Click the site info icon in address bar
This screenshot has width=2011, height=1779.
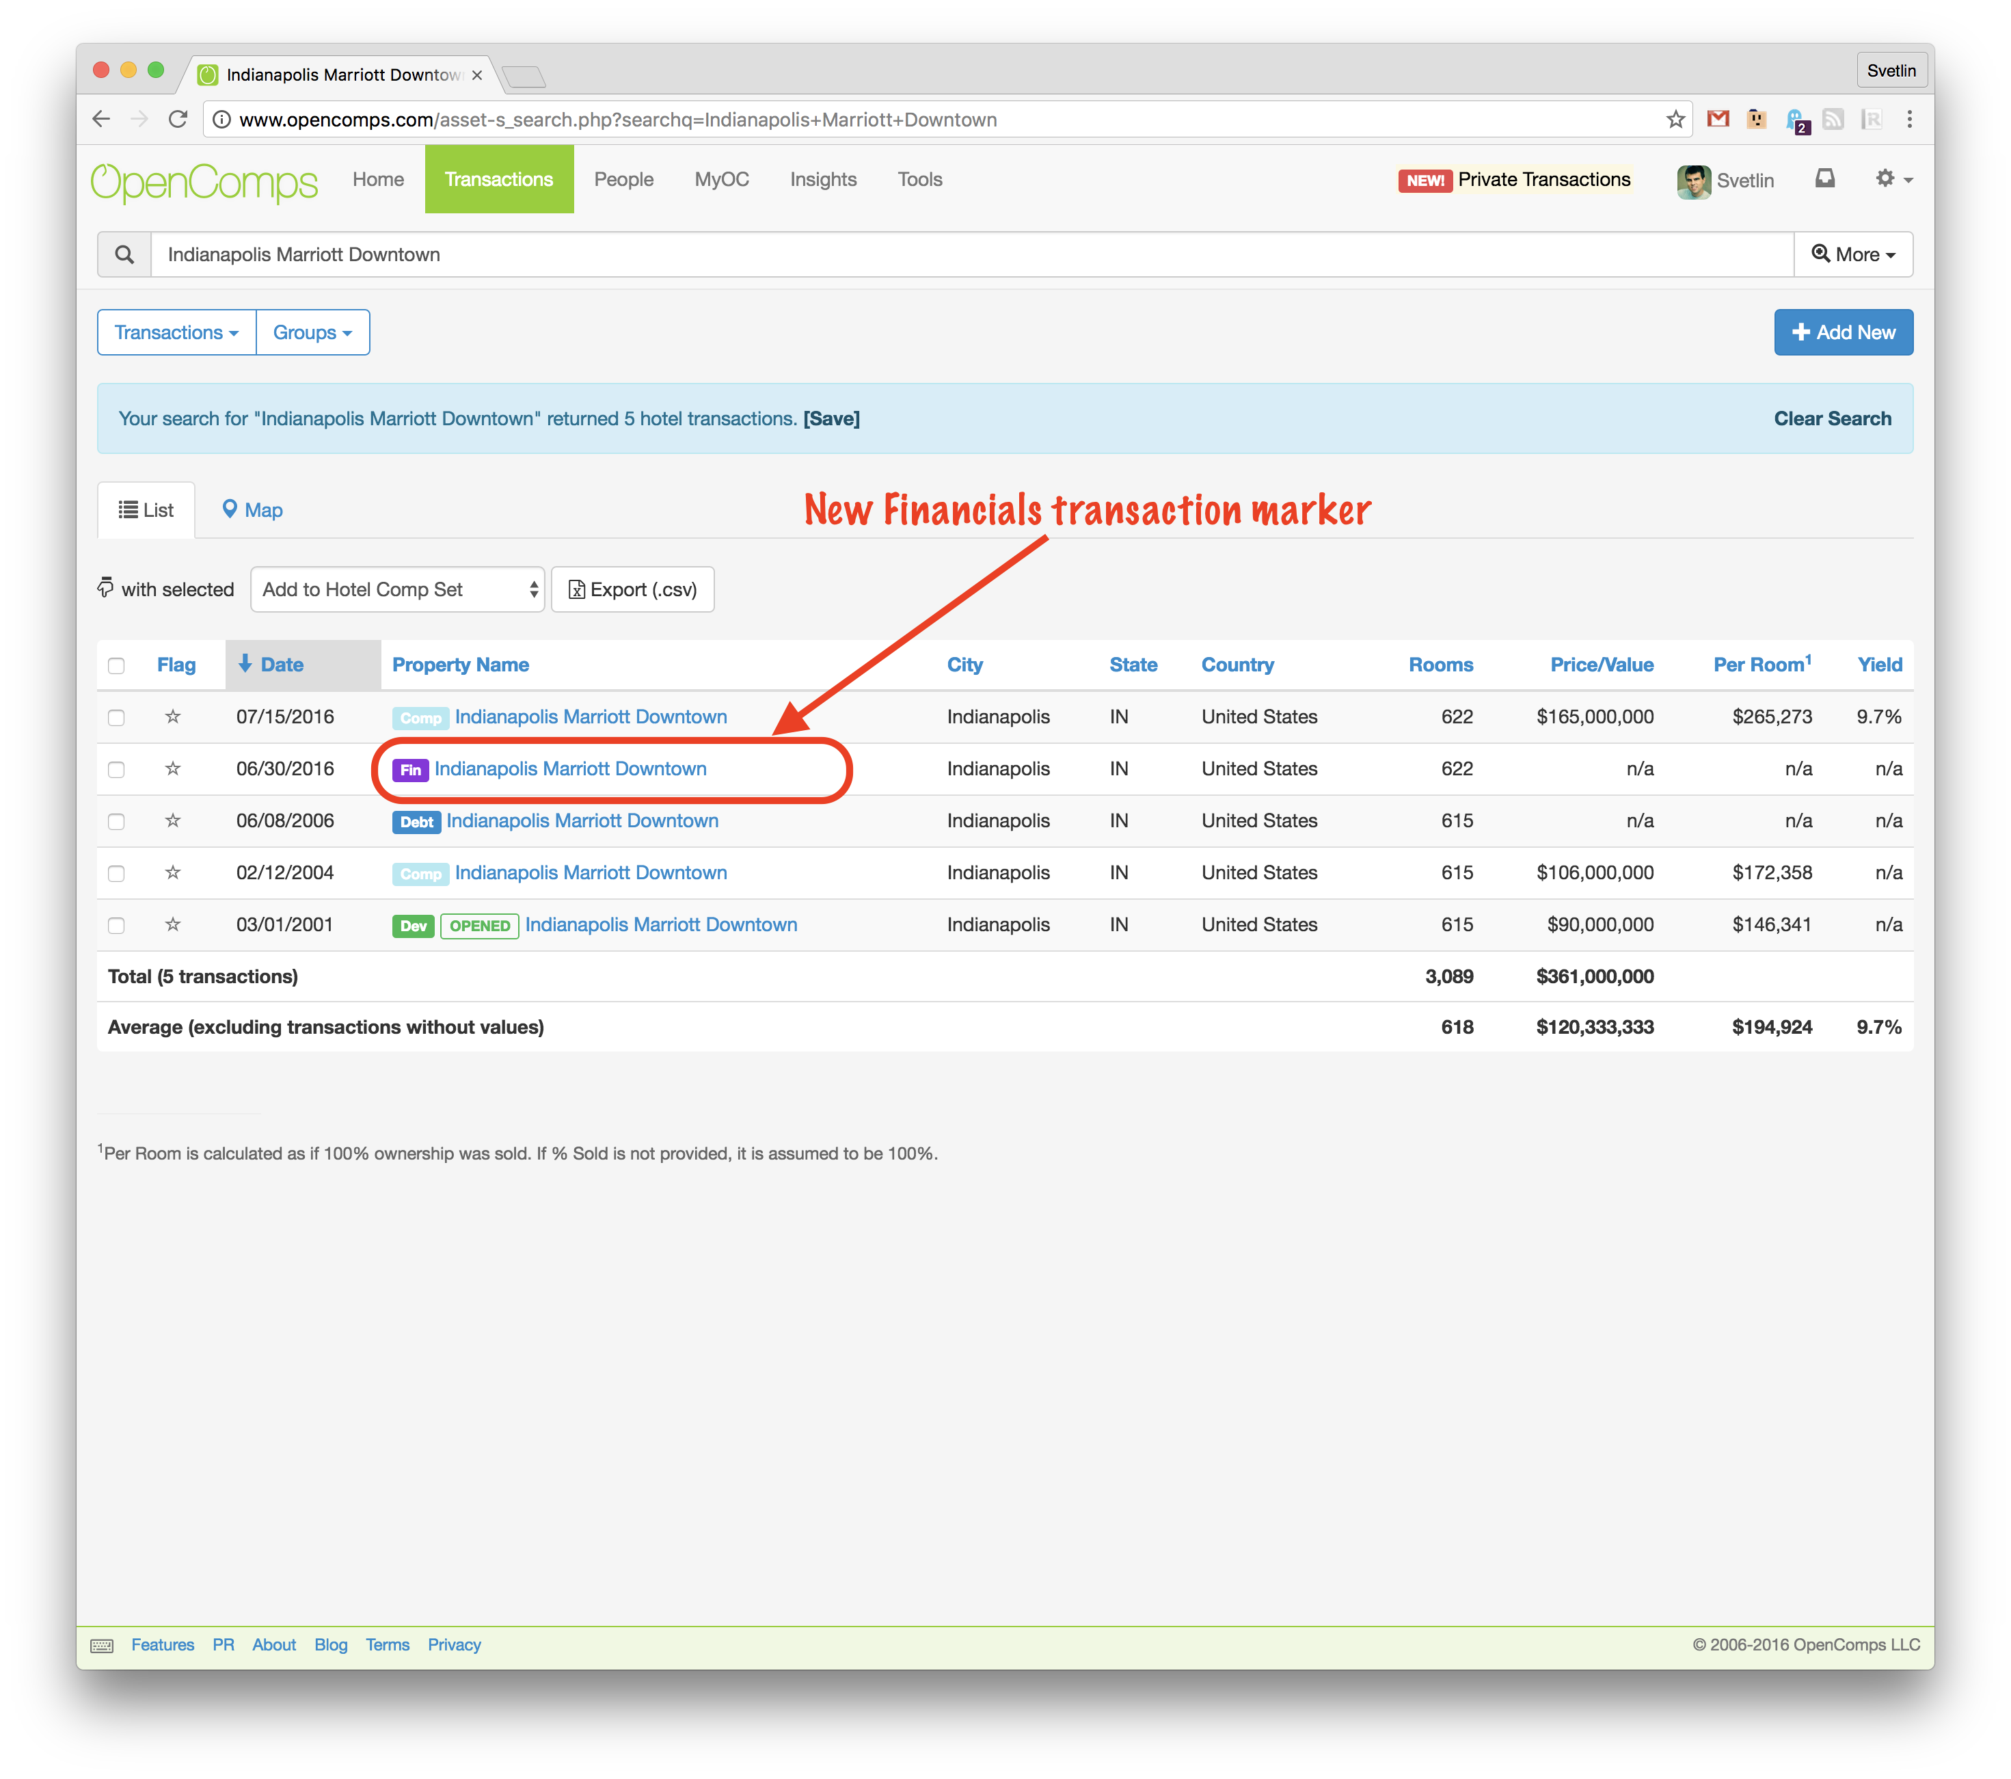pyautogui.click(x=222, y=119)
